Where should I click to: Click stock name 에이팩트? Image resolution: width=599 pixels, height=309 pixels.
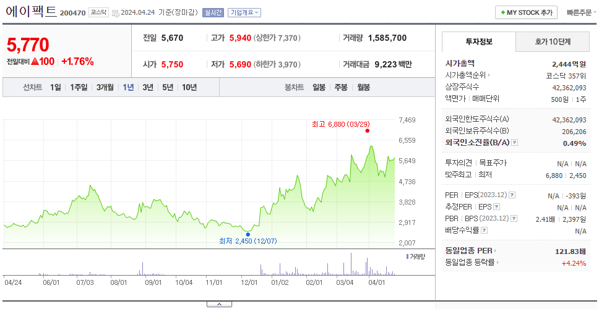pos(31,12)
